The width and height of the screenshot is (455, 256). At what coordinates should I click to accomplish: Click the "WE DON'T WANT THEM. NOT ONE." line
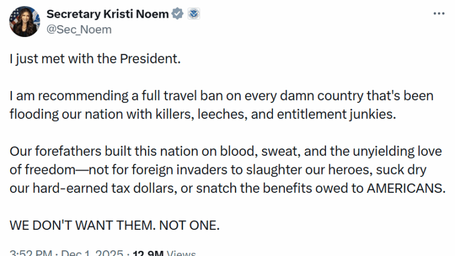(114, 225)
